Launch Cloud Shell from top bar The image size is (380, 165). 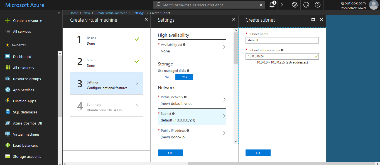click(x=283, y=5)
